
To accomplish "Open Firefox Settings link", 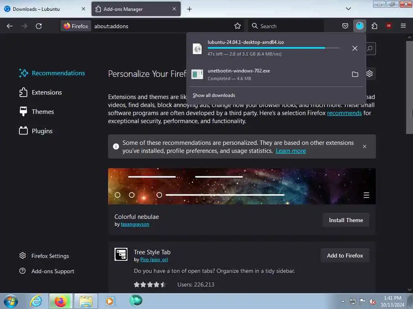I will (x=44, y=256).
